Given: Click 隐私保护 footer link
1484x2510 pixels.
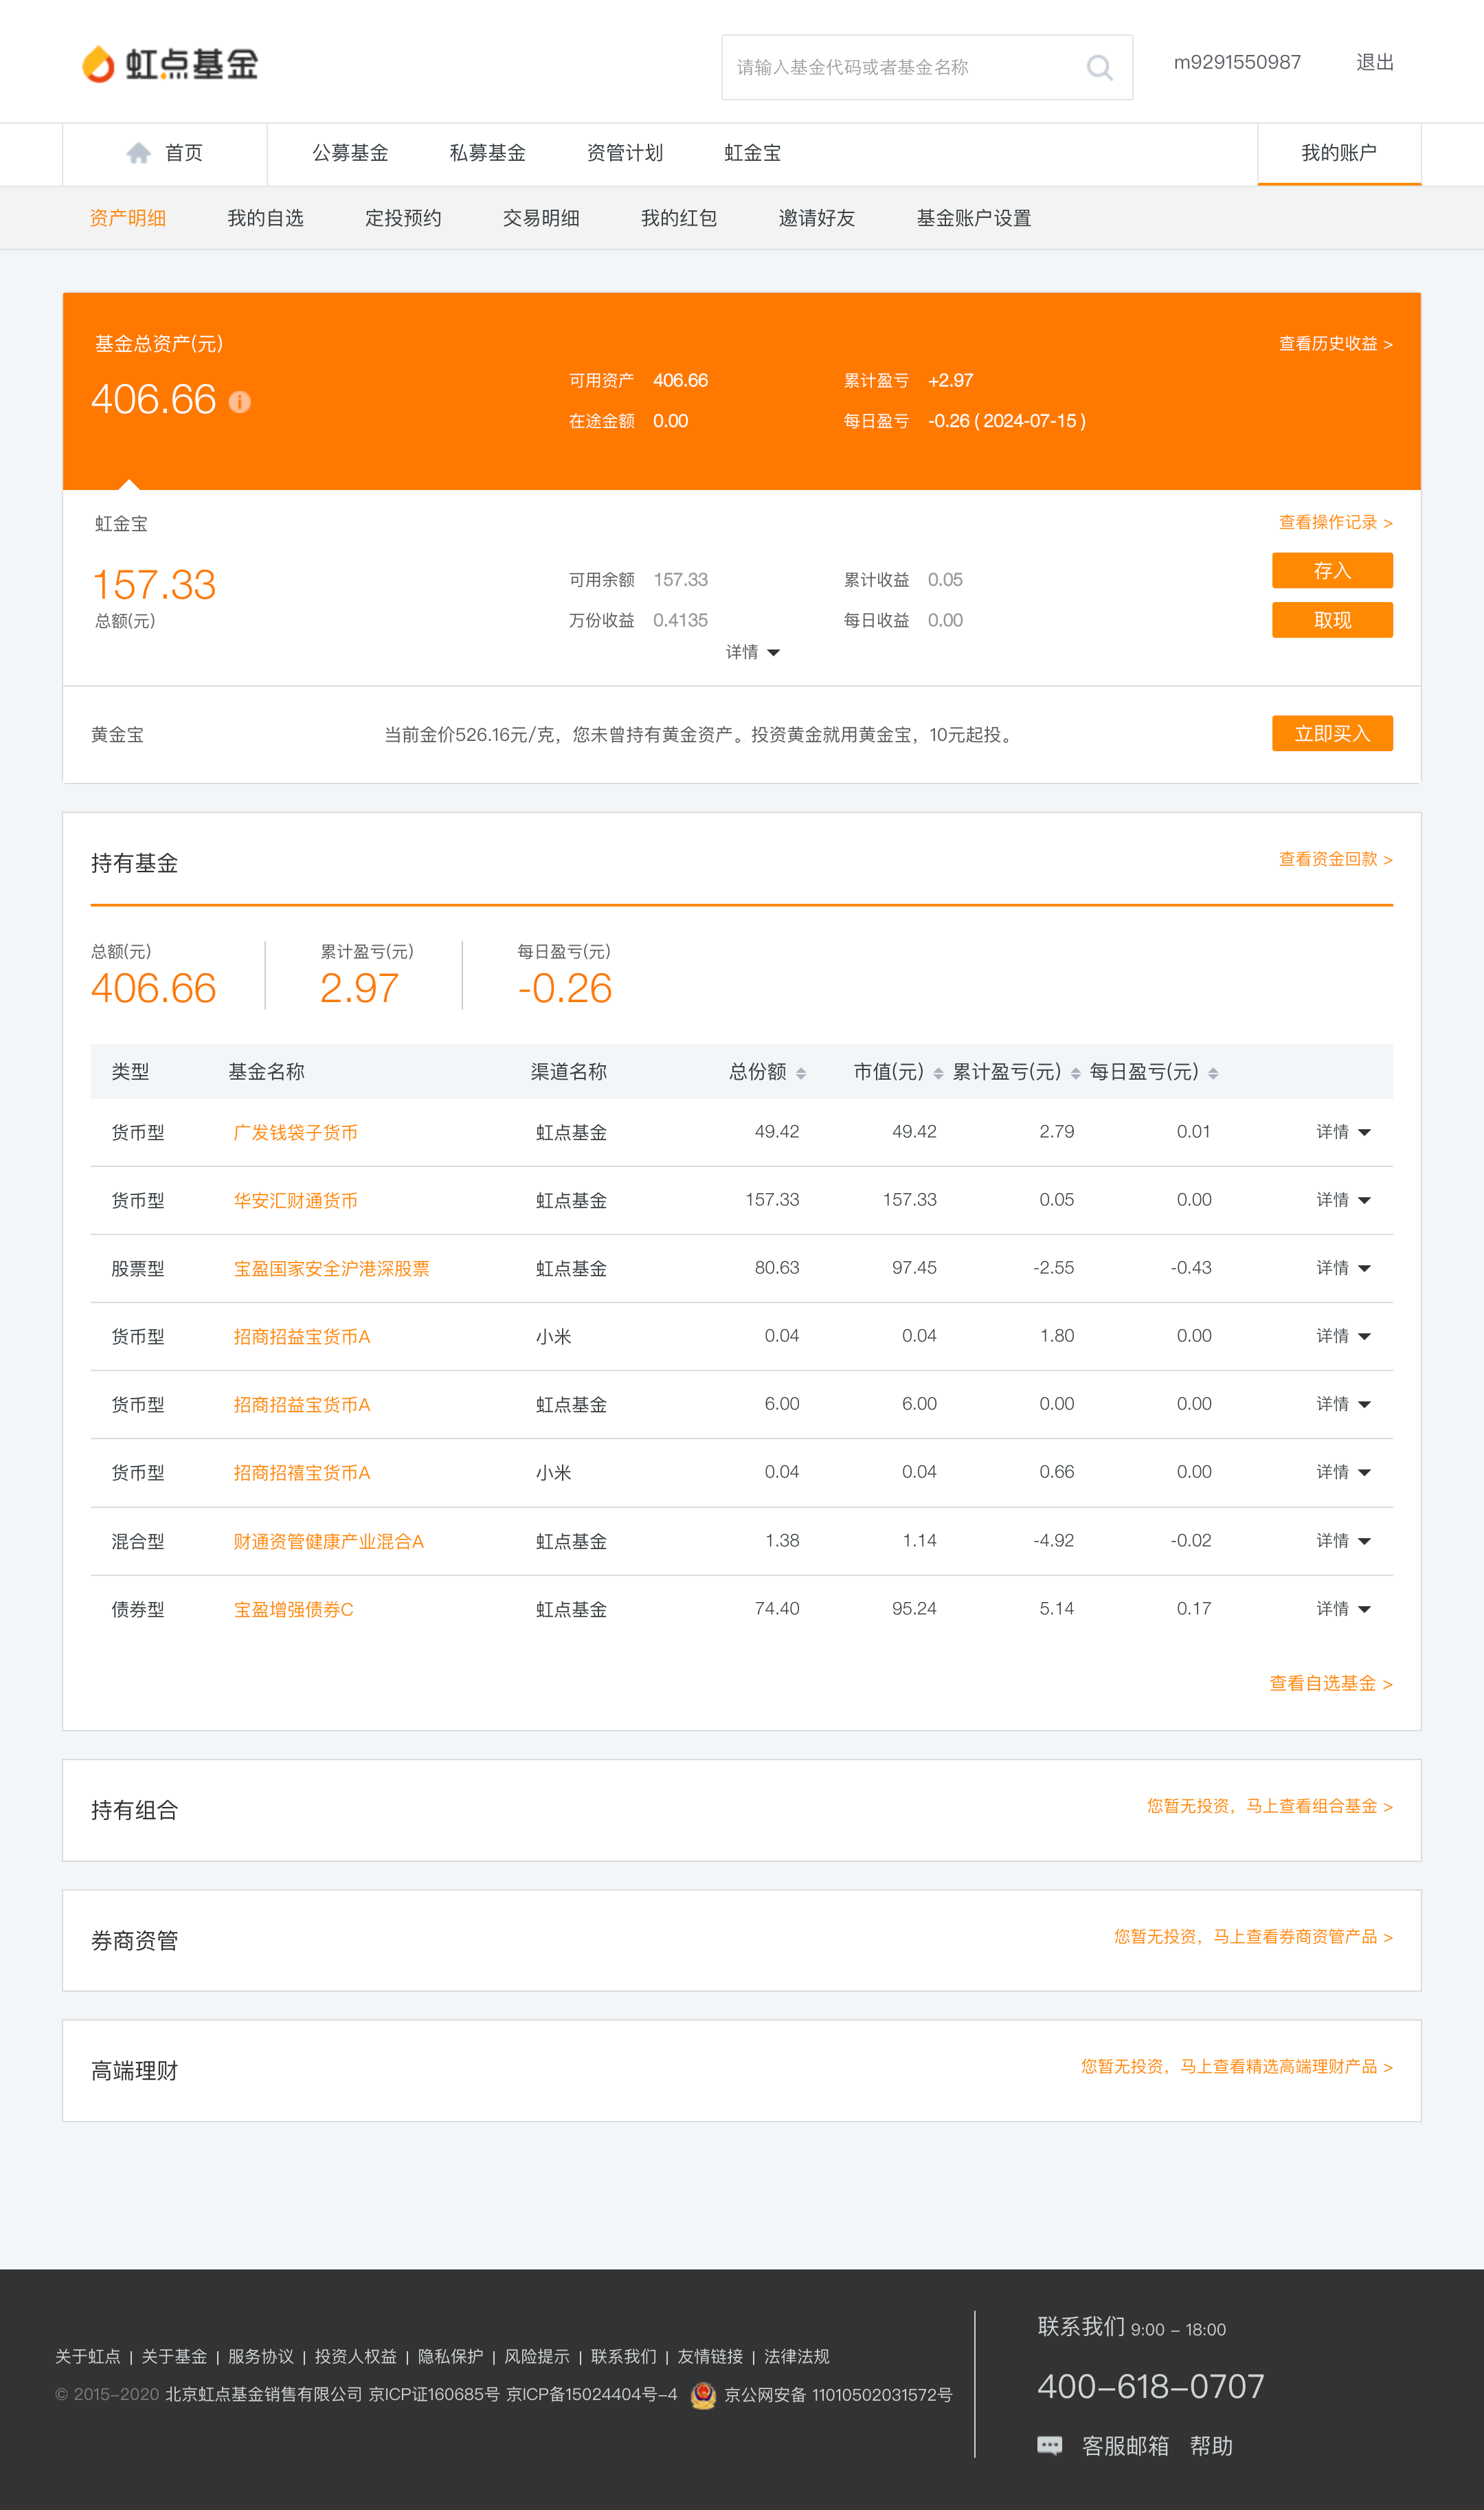Looking at the screenshot, I should [x=450, y=2356].
